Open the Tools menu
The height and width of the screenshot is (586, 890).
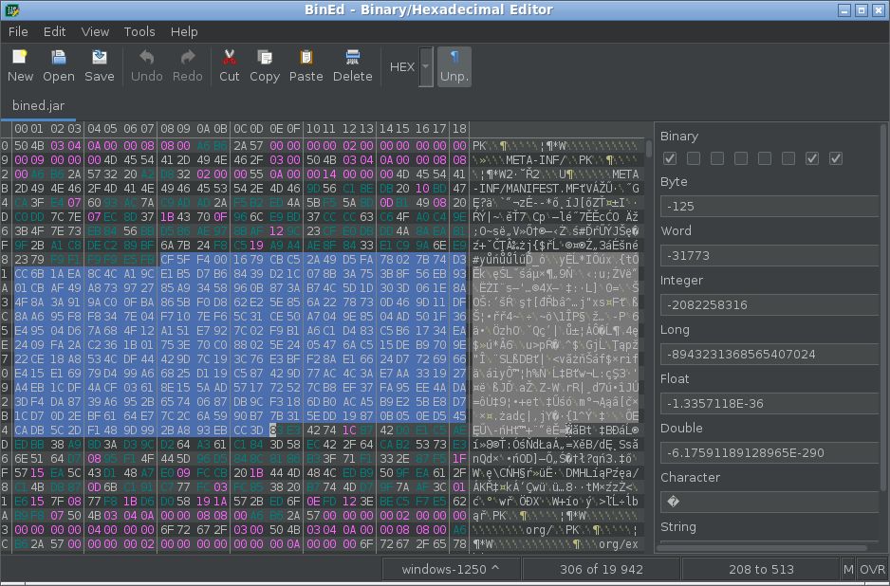139,31
